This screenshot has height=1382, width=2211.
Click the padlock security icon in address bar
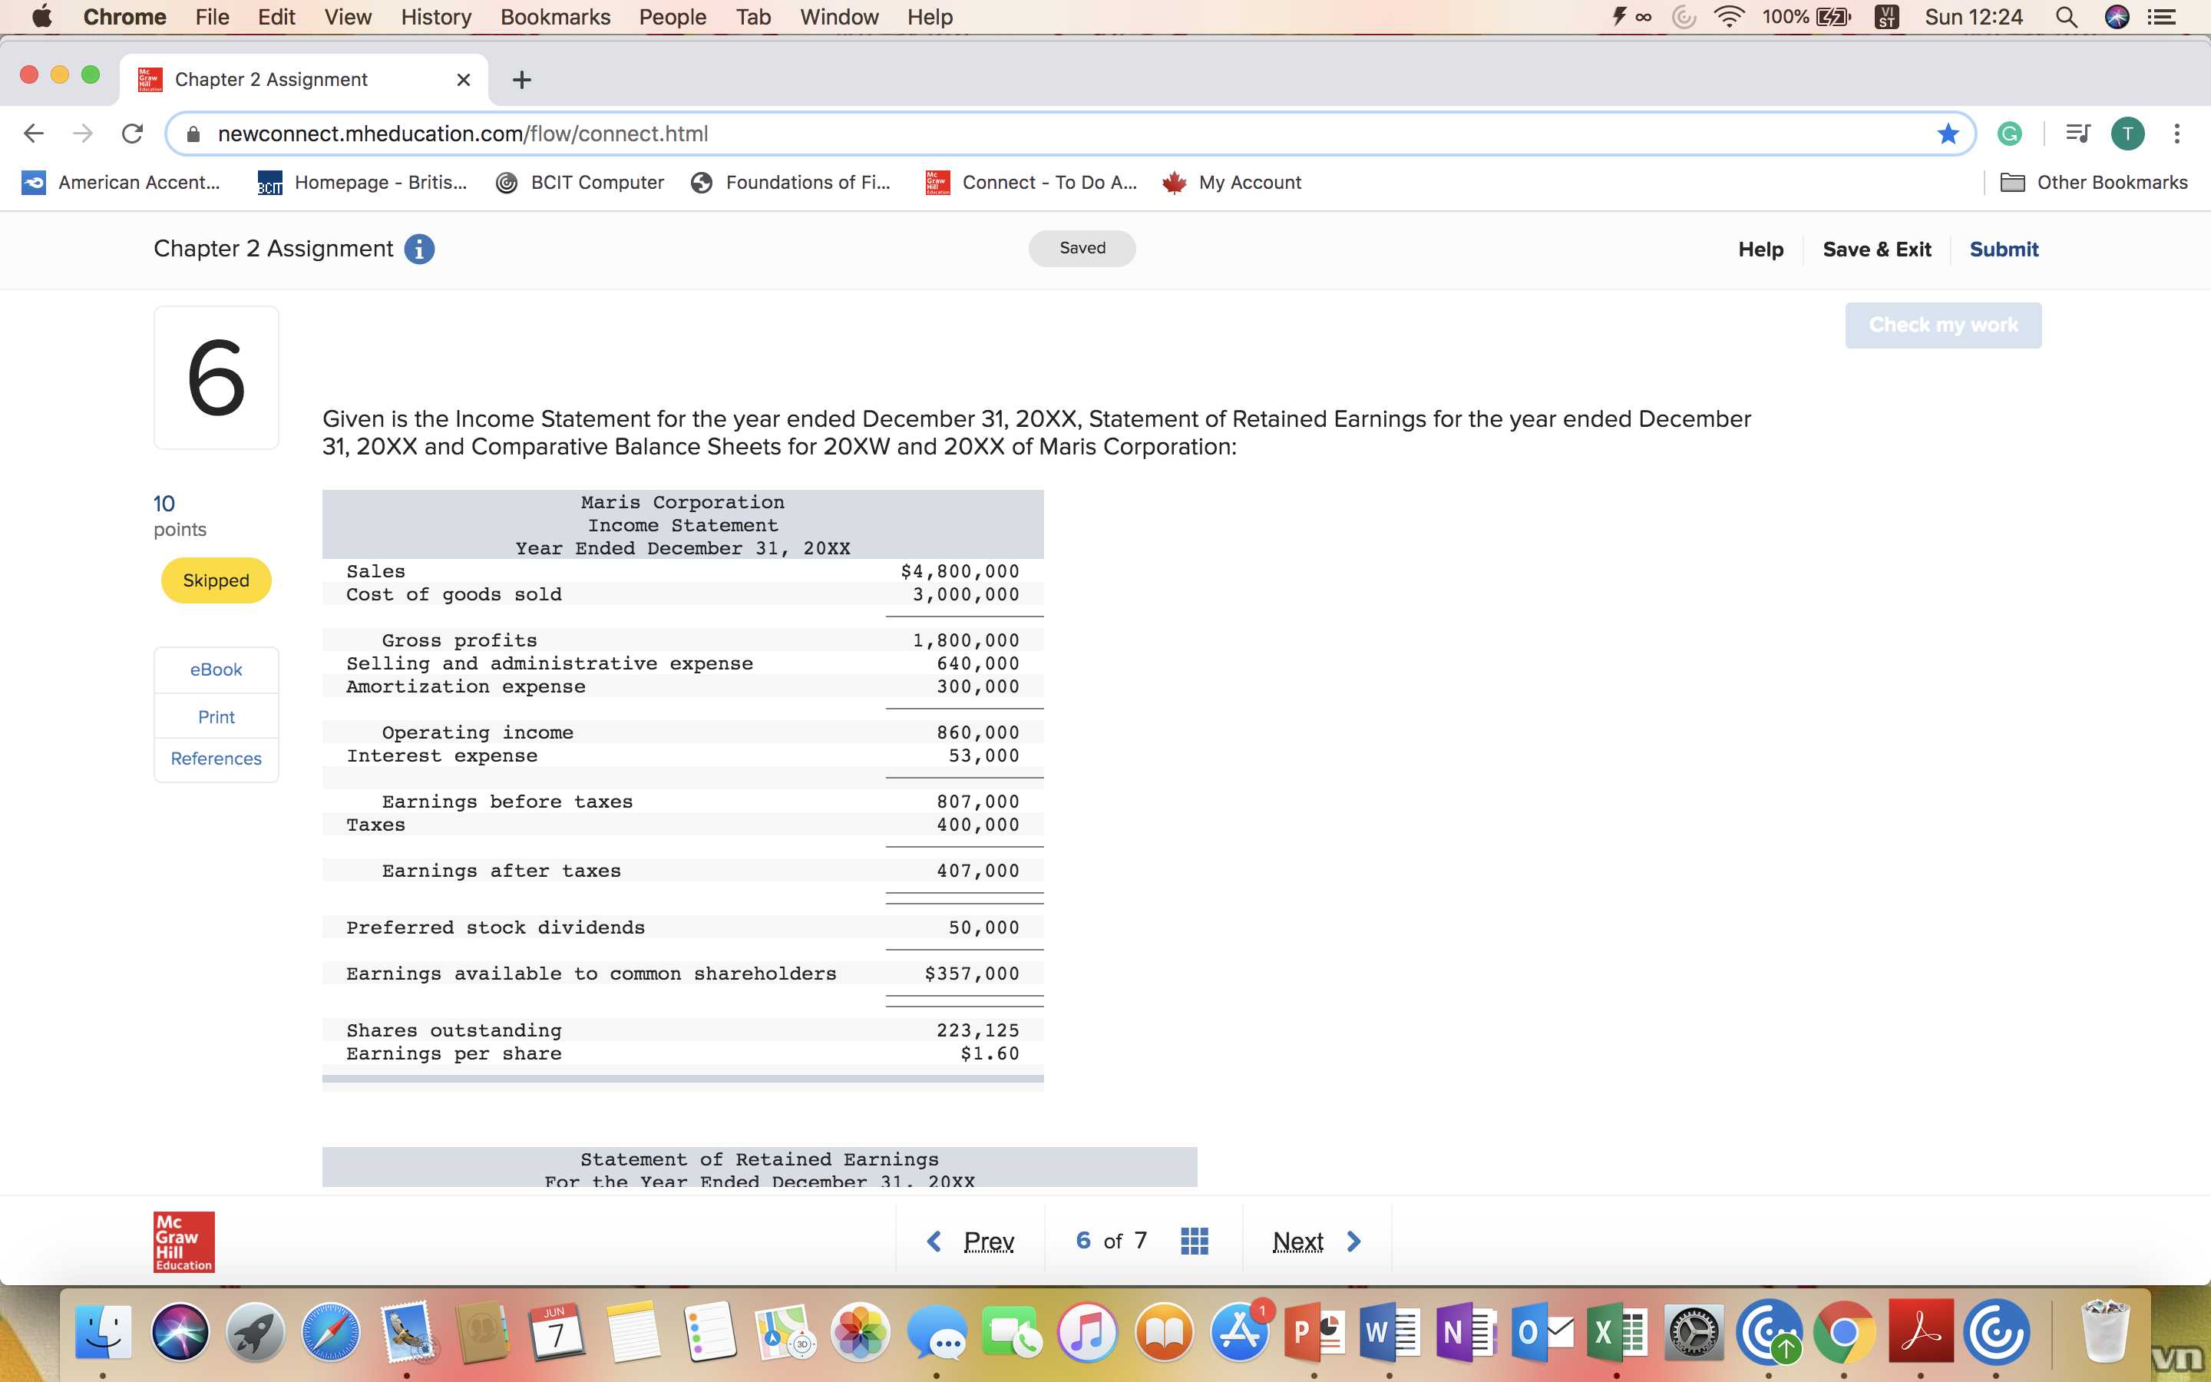tap(192, 134)
